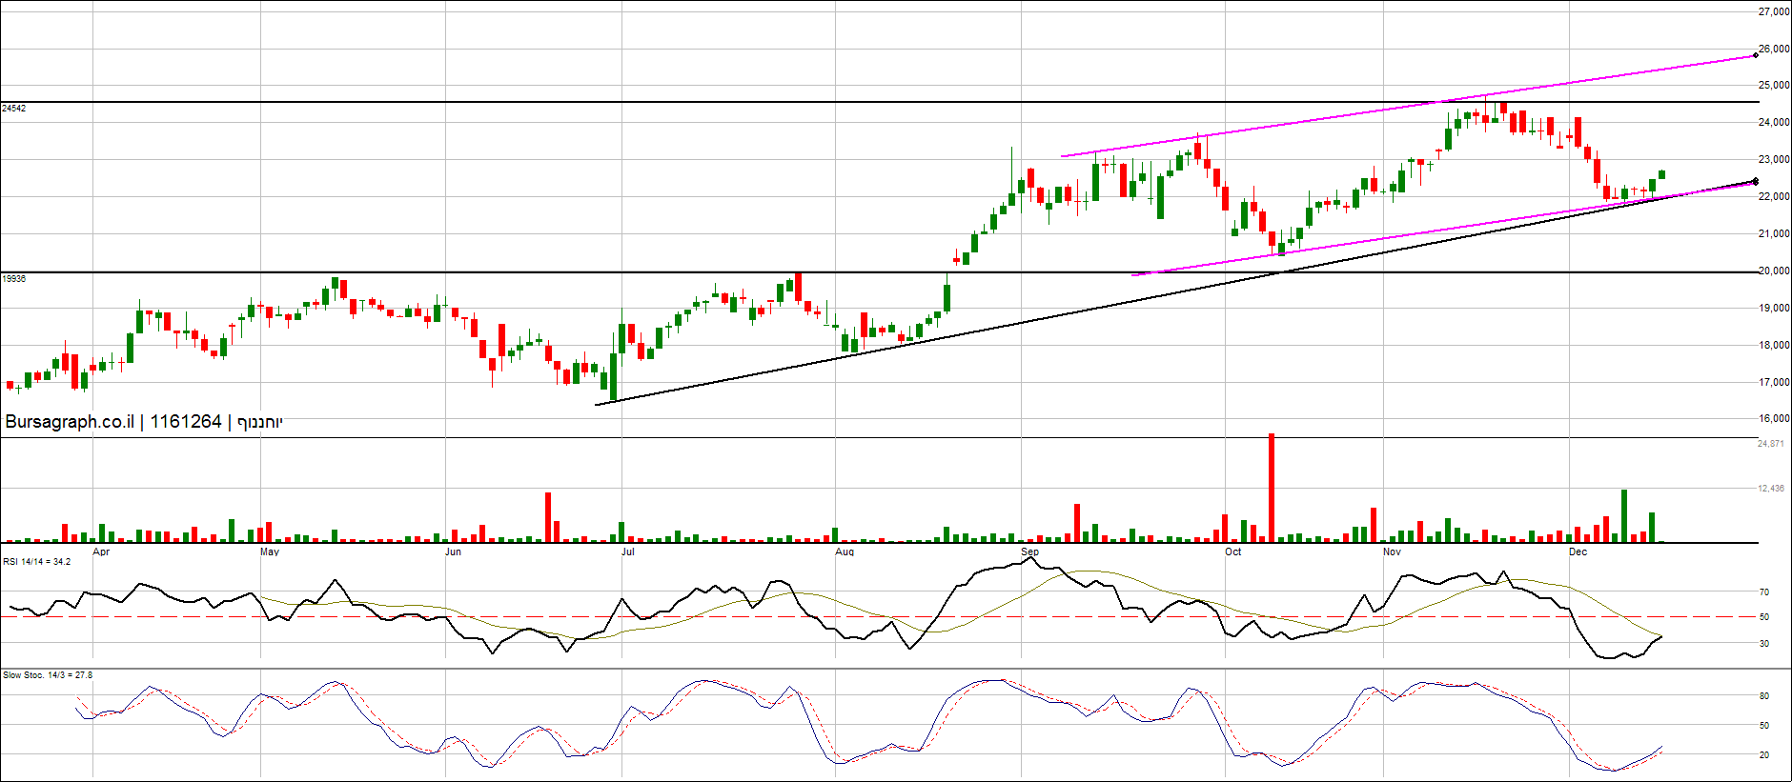Click the 27,000 price axis label
The width and height of the screenshot is (1792, 782).
tap(1774, 12)
